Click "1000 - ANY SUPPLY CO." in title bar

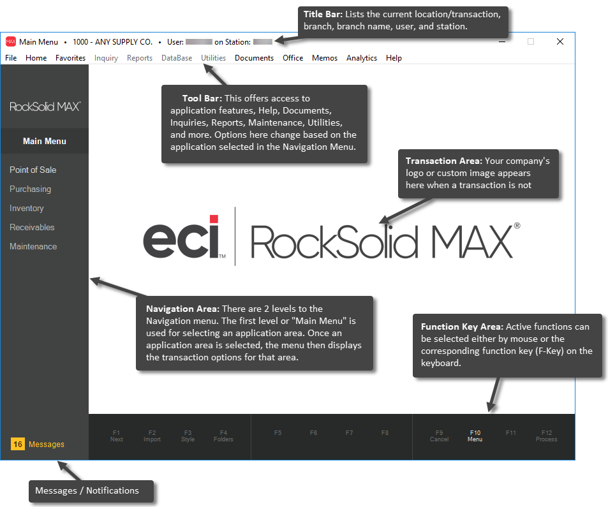pyautogui.click(x=112, y=42)
